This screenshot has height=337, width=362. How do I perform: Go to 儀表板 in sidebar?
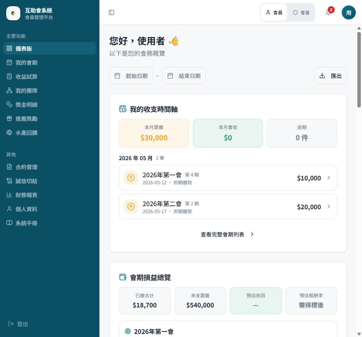pos(49,48)
